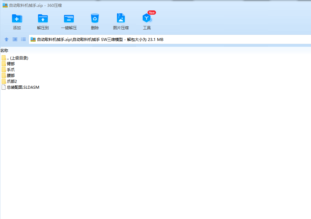Click the folder icon beside 腰部
This screenshot has width=311, height=219.
pyautogui.click(x=4, y=75)
